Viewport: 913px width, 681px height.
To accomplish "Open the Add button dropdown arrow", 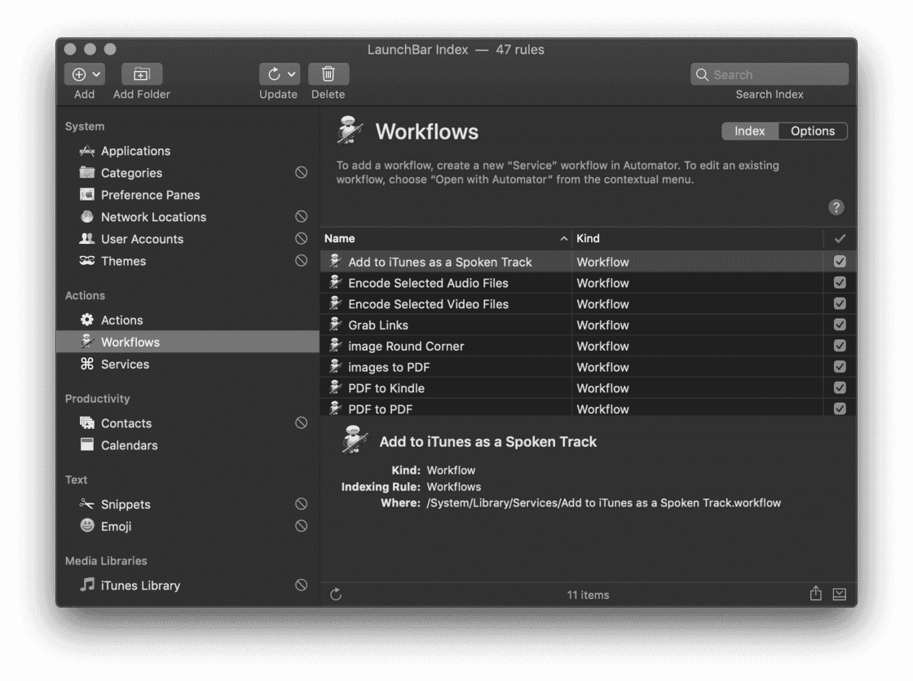I will click(x=97, y=74).
